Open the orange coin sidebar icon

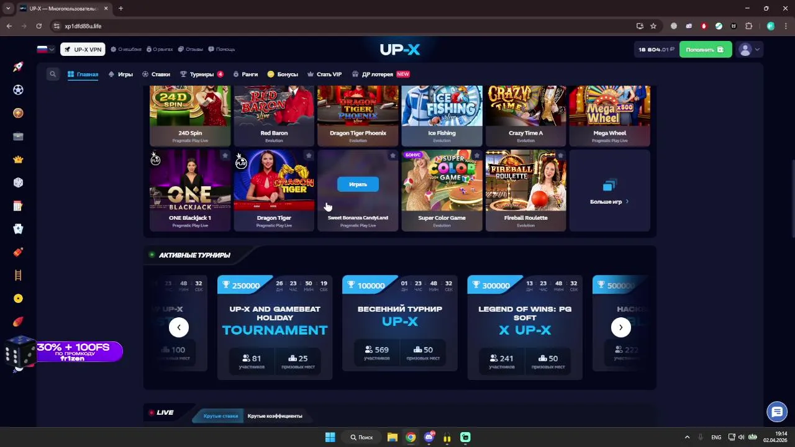[x=18, y=113]
